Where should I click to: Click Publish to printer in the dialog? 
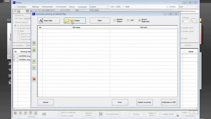point(144,102)
